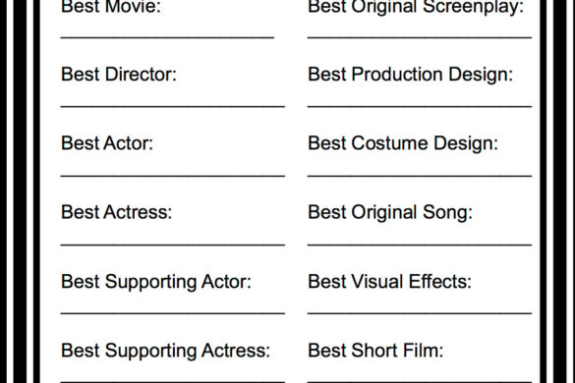The image size is (575, 383).
Task: Select the Best Supporting Actor label
Action: pos(156,282)
